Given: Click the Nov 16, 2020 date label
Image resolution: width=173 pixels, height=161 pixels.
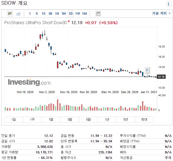Looking at the screenshot, I should click(x=69, y=92).
